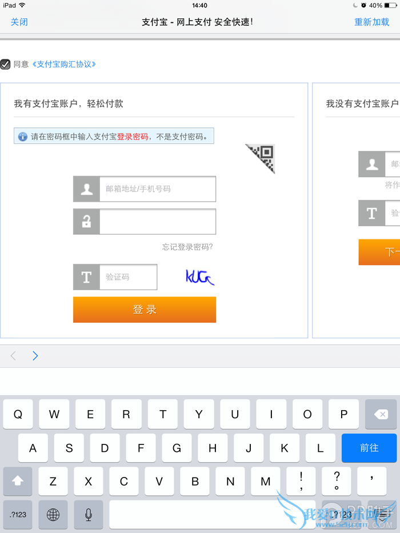The height and width of the screenshot is (533, 400).
Task: Tap the F key
Action: click(141, 448)
